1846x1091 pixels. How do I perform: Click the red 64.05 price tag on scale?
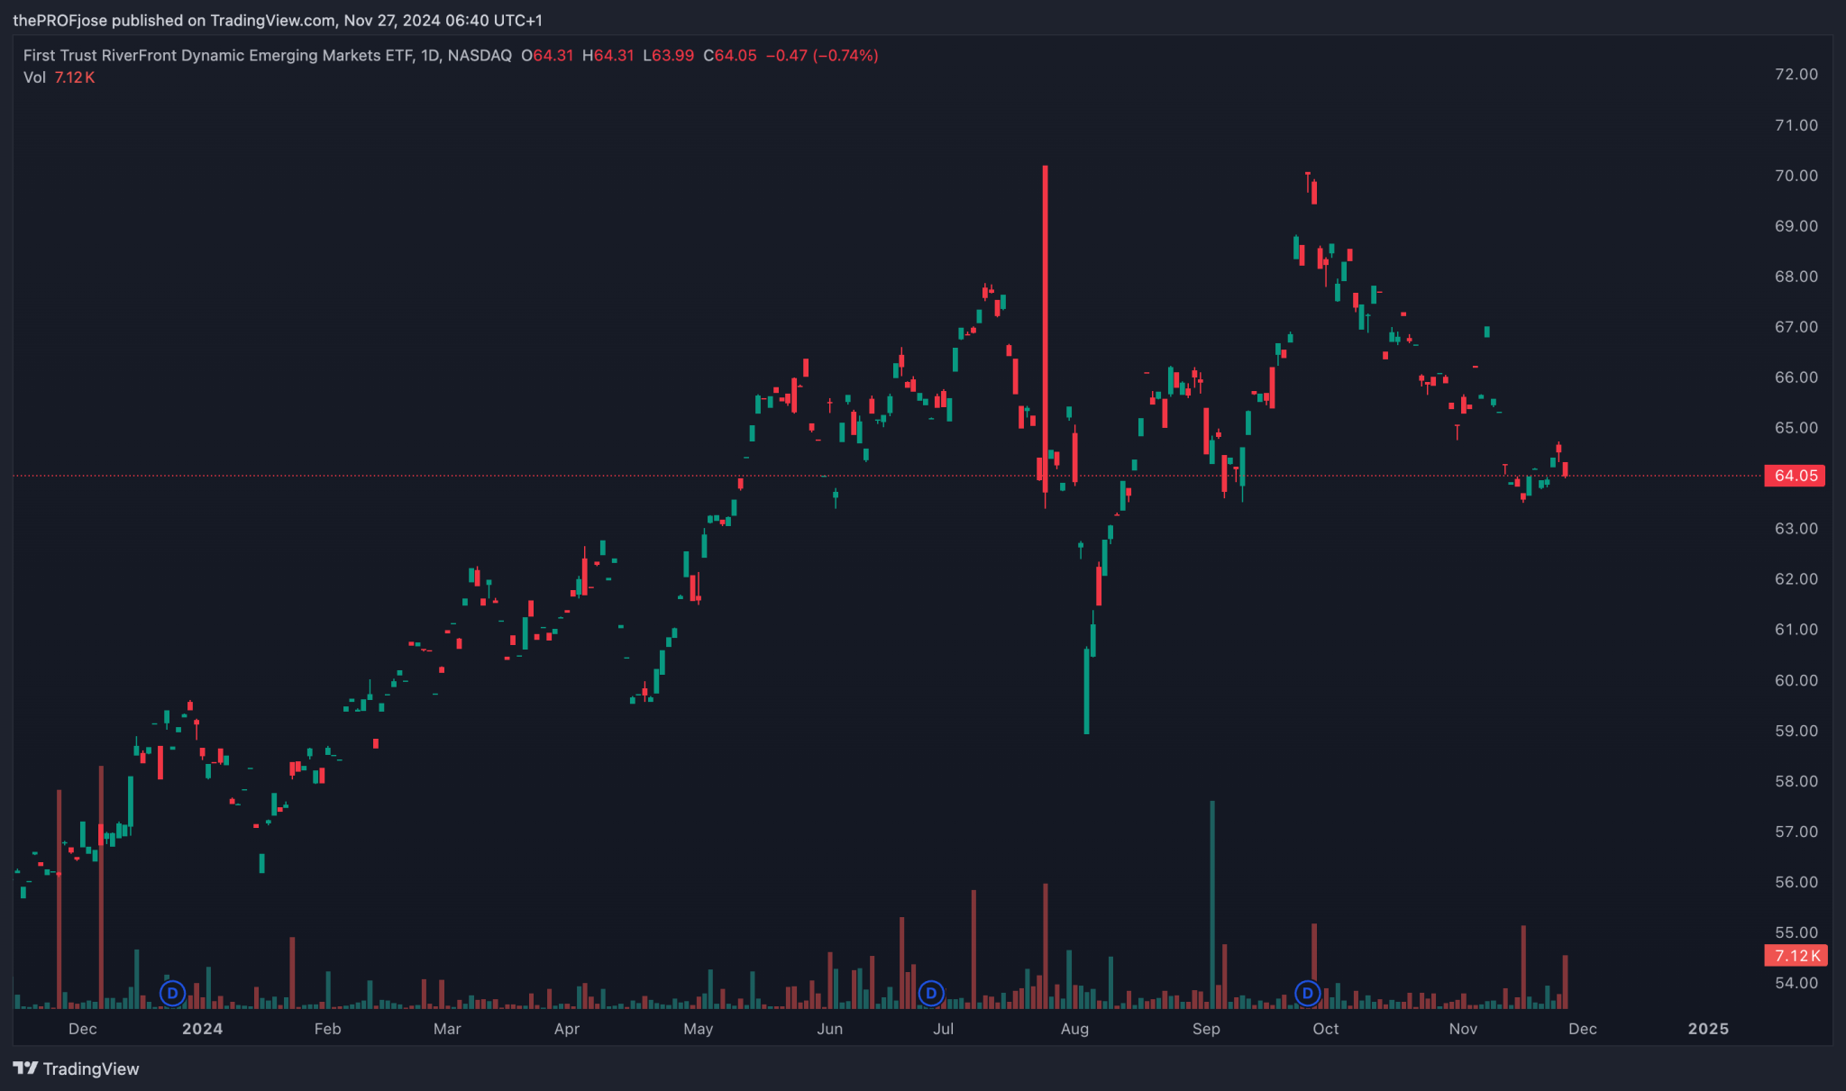click(1794, 476)
